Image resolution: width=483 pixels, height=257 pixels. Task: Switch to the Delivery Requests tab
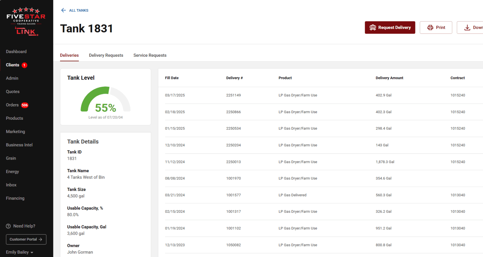(x=106, y=55)
